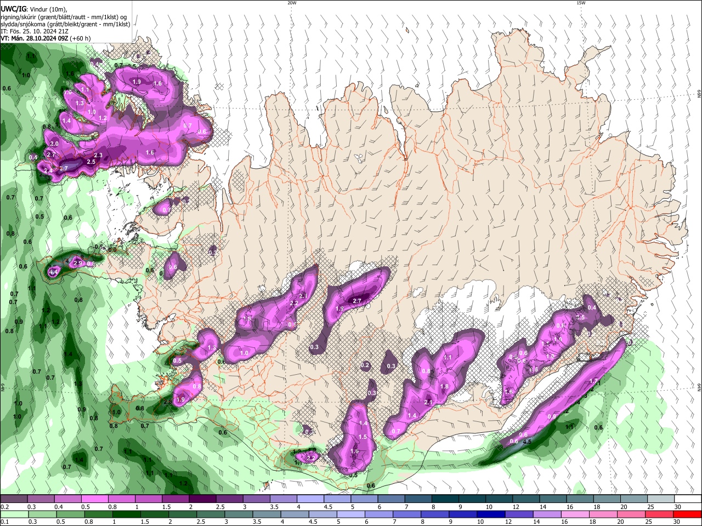
Task: Click the '2.5' label in the snow legend row
Action: (220, 507)
